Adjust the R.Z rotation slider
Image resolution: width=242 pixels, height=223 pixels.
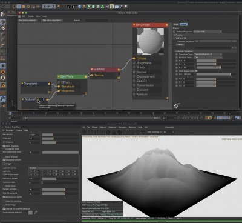click(216, 68)
